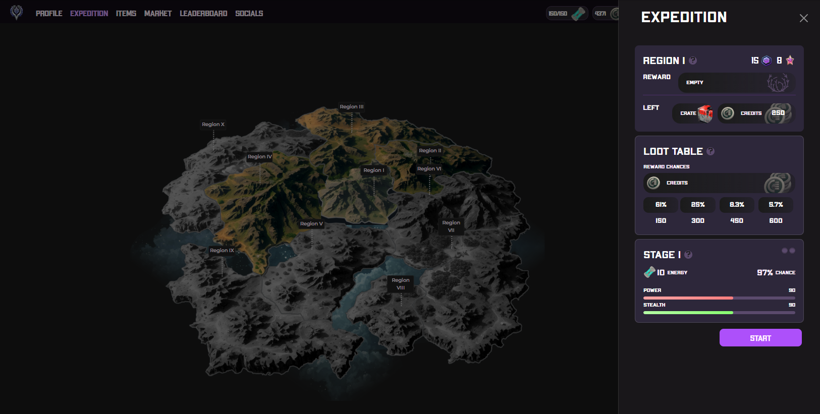Viewport: 820px width, 414px height.
Task: Select the Region III map label
Action: (351, 107)
